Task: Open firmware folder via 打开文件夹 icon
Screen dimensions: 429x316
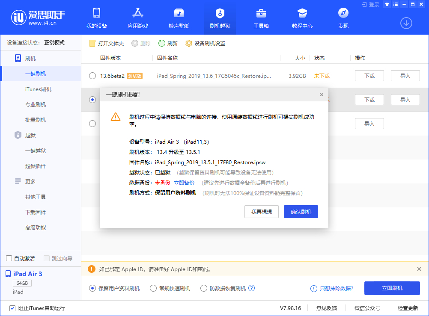Action: point(92,43)
